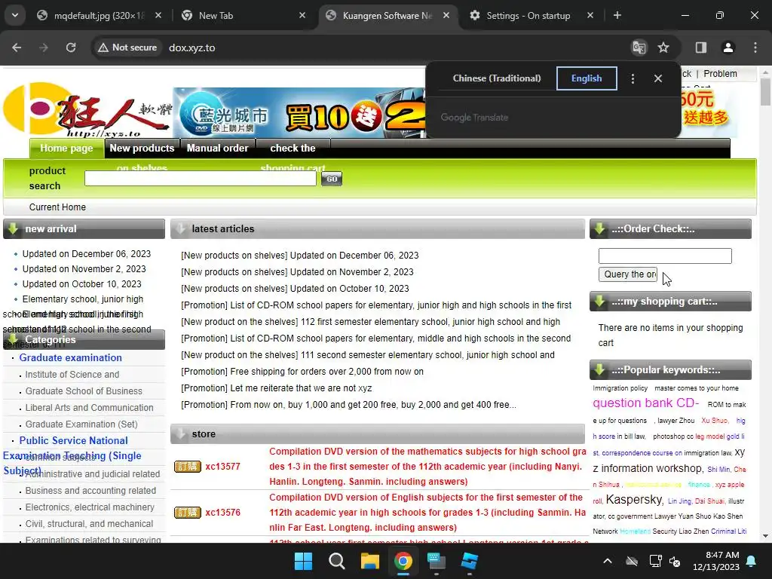This screenshot has height=579, width=772.
Task: Open the Manual order menu item
Action: (218, 149)
